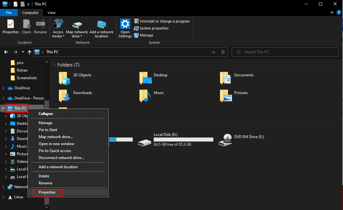Click the quick access Properties checkmark icon
343x210 pixels.
point(16,4)
